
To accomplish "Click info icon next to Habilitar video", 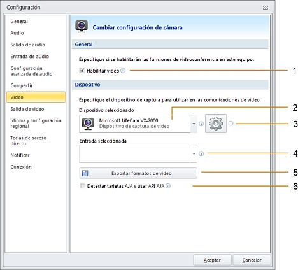I will [x=123, y=71].
